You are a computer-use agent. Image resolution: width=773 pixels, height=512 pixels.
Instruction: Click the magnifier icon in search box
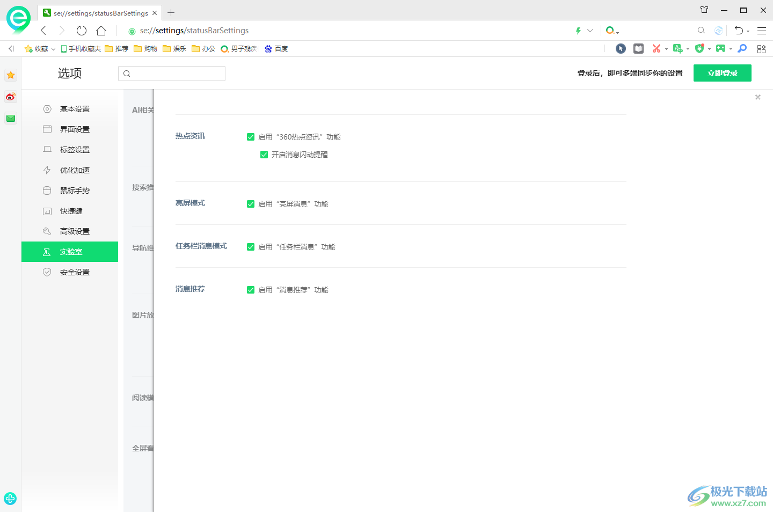pos(701,31)
